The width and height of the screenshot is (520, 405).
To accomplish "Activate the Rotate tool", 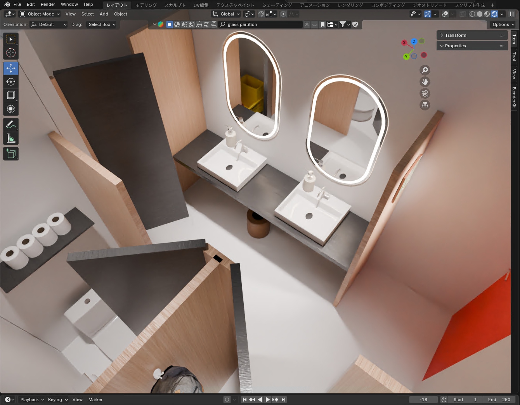I will (x=11, y=82).
